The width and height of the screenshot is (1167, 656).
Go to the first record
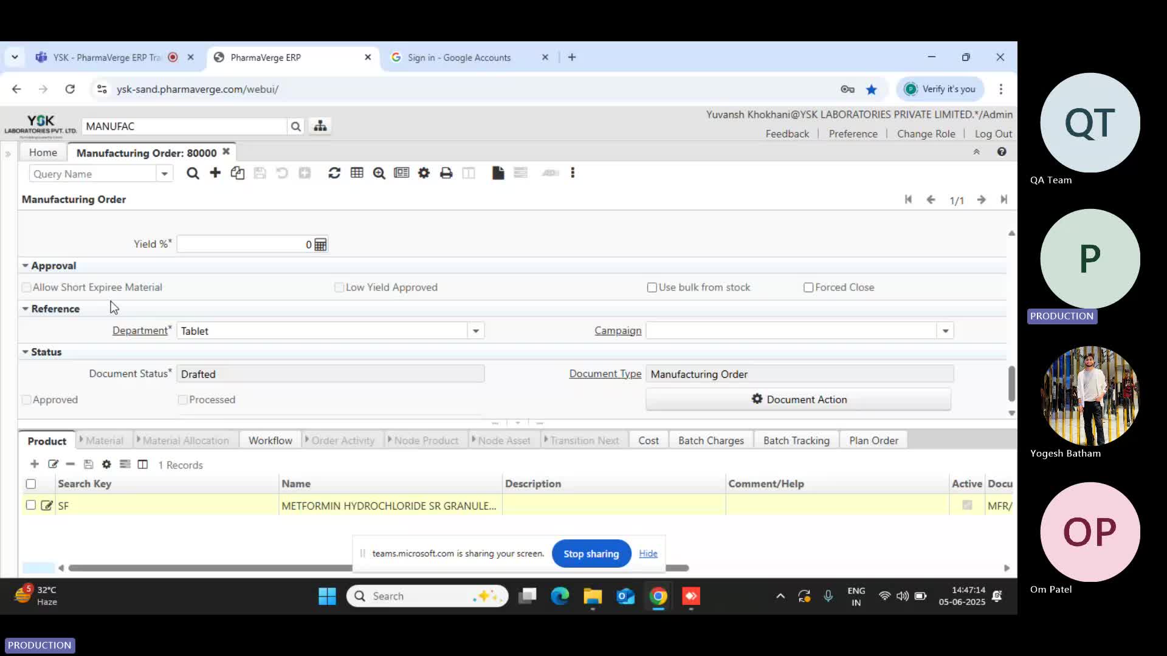coord(909,199)
